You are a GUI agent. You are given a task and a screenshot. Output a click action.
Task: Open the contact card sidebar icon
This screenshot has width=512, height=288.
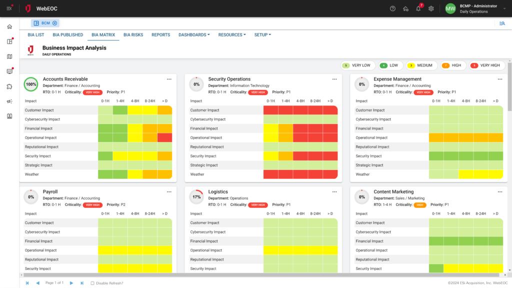[9, 116]
